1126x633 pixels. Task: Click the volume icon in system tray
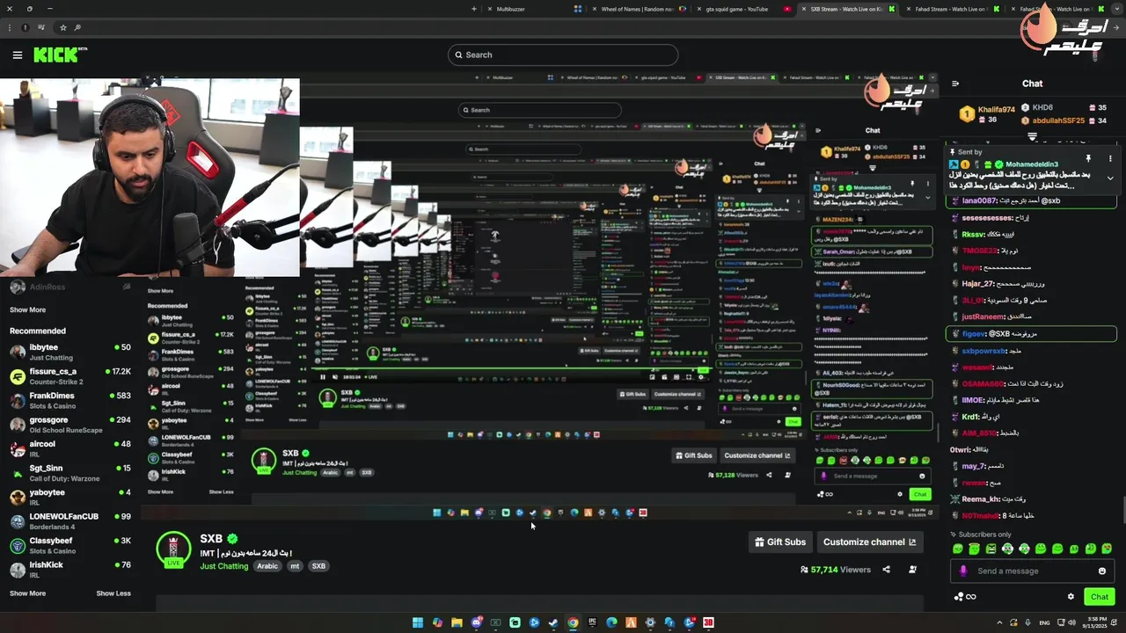1071,622
